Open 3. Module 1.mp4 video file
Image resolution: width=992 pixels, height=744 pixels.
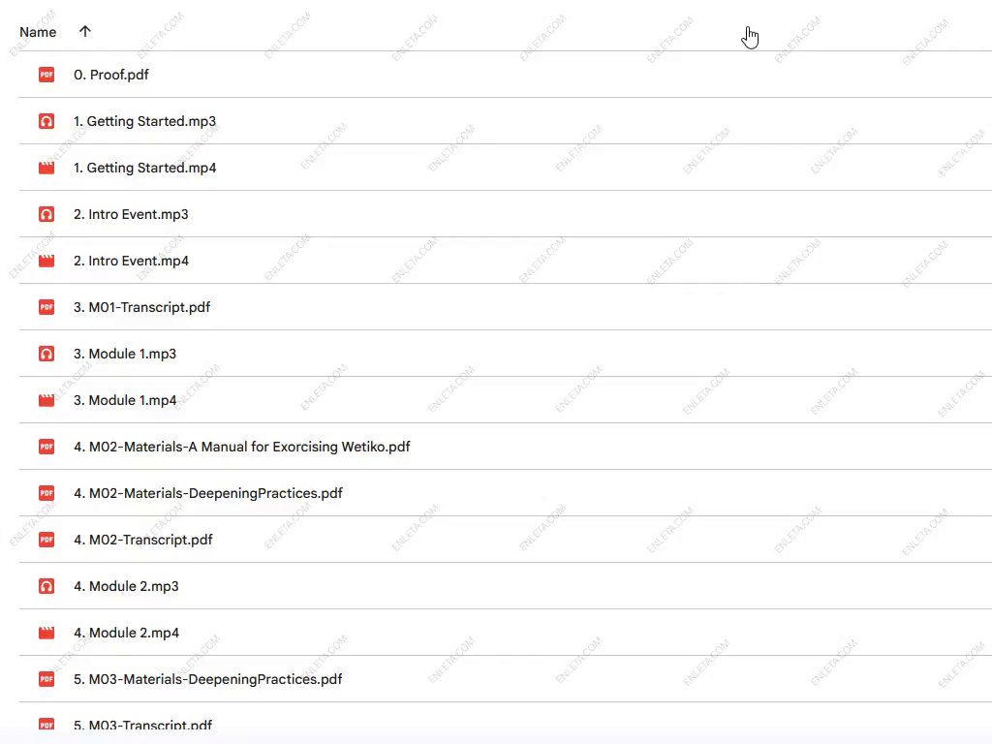point(125,400)
